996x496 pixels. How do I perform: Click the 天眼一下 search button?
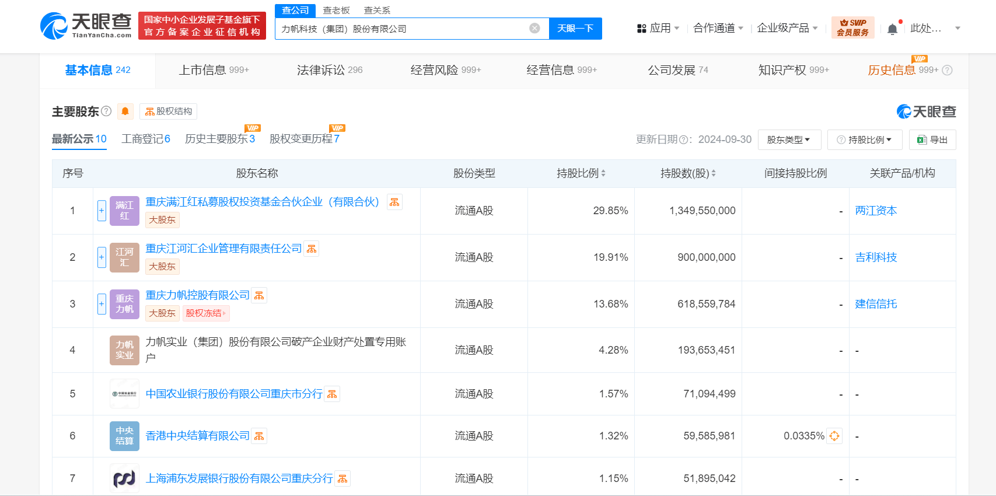[575, 28]
